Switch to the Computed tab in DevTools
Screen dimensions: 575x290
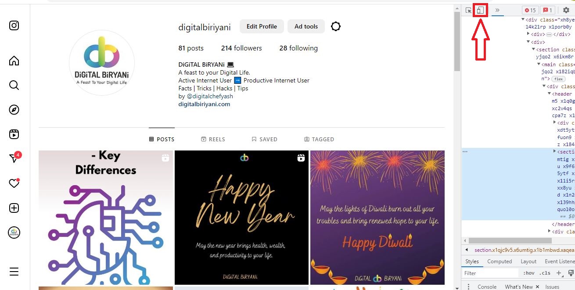(x=500, y=261)
